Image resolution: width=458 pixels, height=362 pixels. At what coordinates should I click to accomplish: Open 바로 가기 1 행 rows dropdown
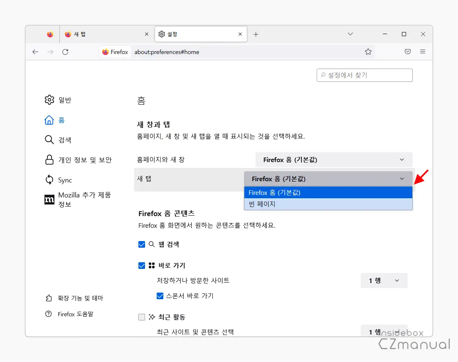point(384,281)
